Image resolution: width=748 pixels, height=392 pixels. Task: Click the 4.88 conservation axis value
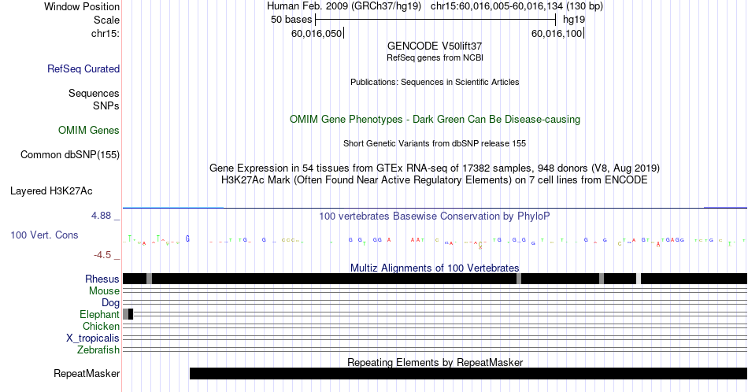coord(101,216)
